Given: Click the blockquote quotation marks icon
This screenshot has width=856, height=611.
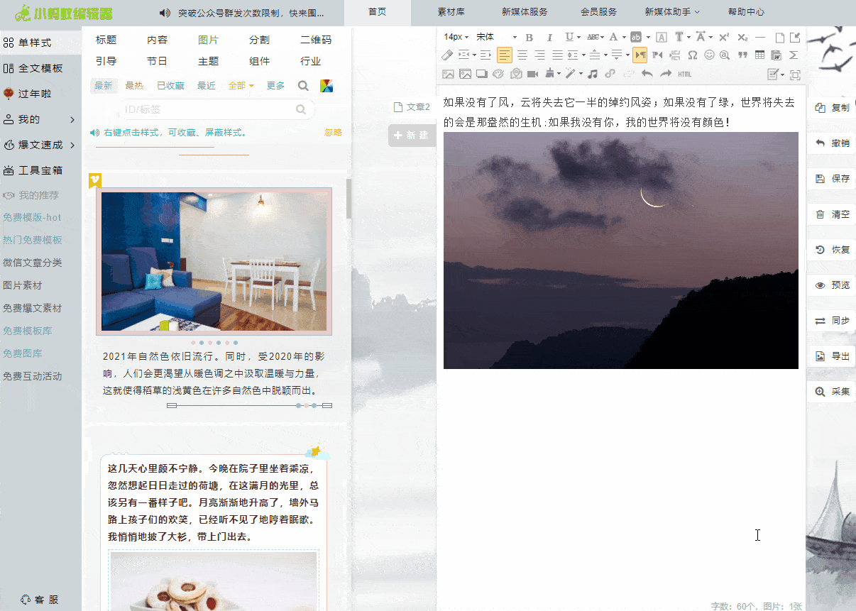Looking at the screenshot, I should [x=742, y=55].
